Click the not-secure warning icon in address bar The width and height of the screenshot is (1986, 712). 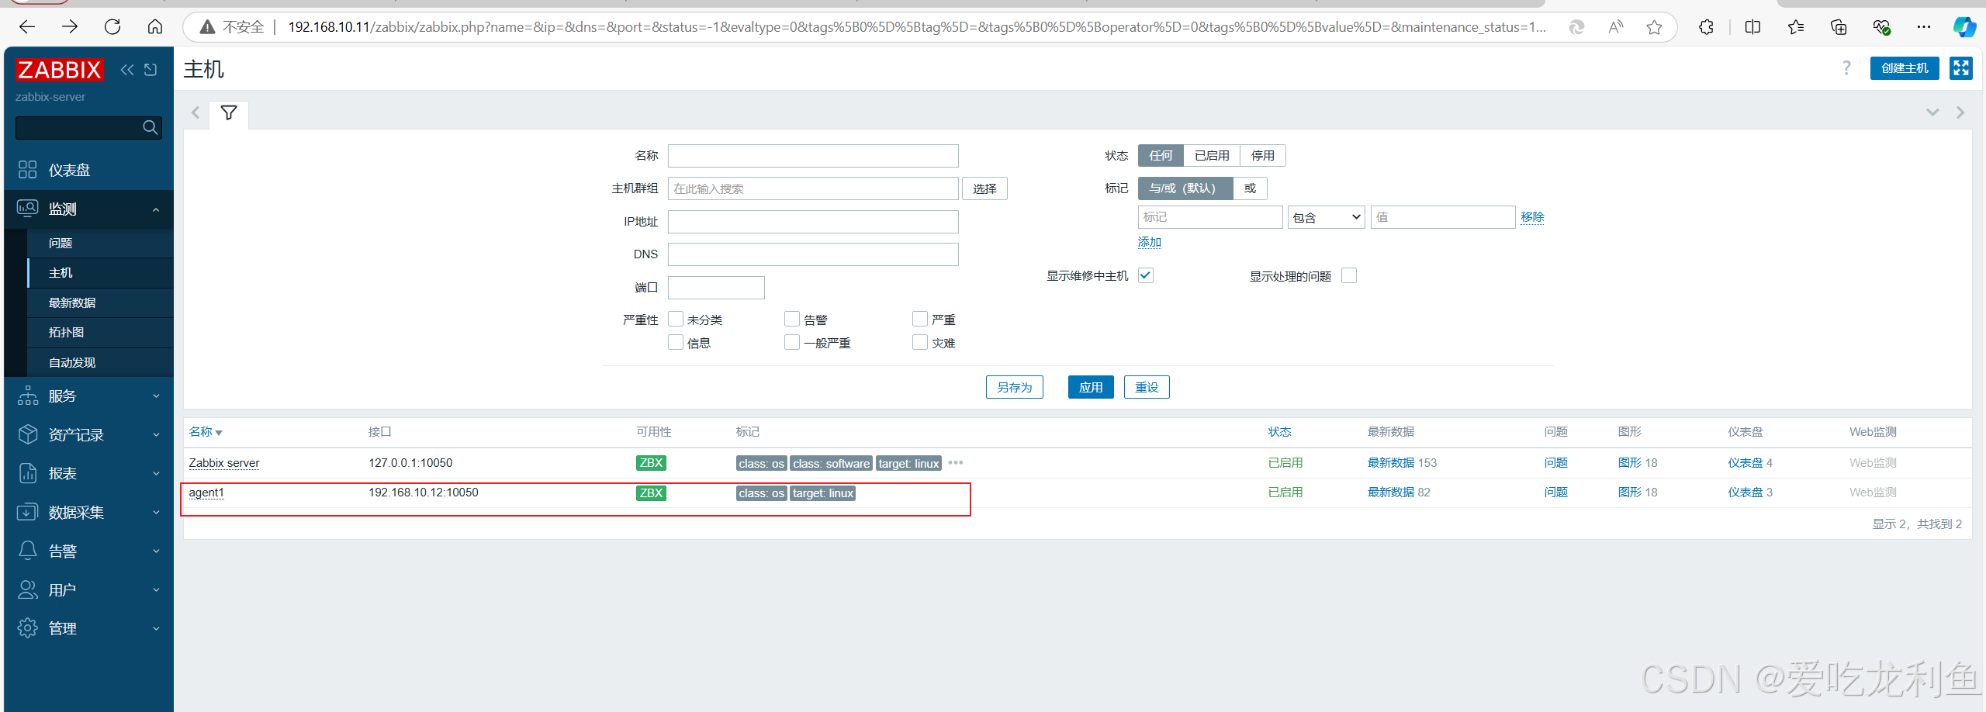click(207, 27)
